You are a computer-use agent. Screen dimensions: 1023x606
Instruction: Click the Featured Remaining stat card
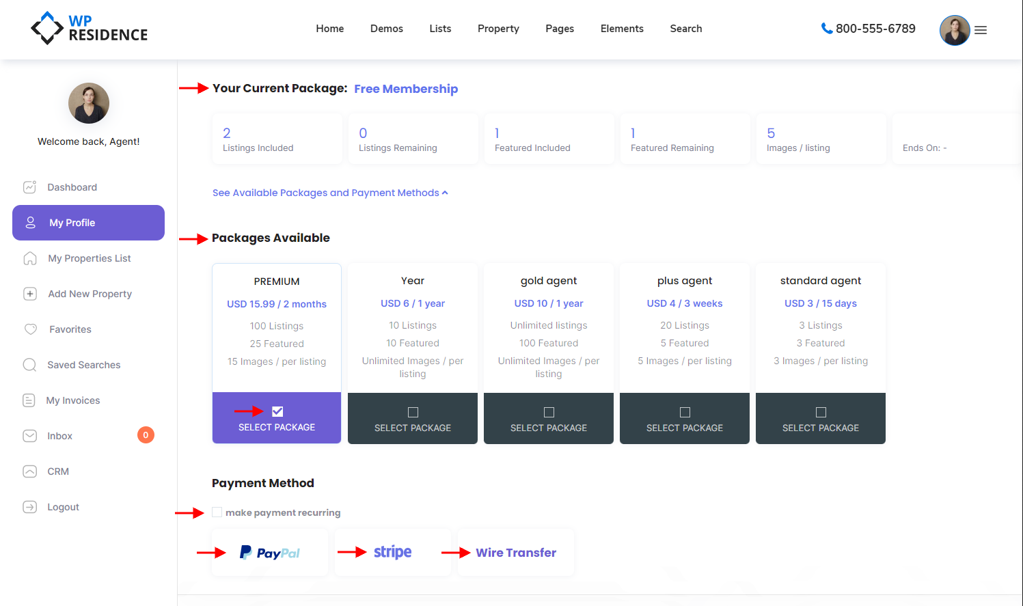coord(685,139)
